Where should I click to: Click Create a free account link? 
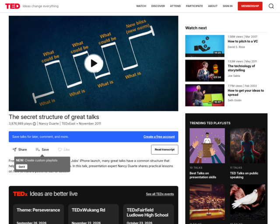pyautogui.click(x=159, y=136)
